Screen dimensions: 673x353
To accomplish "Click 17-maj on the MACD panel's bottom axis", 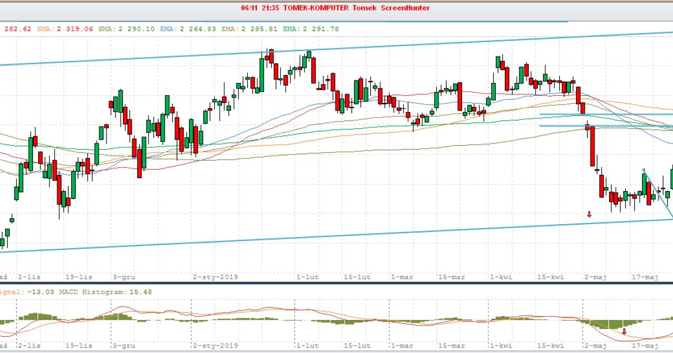I will coord(644,346).
